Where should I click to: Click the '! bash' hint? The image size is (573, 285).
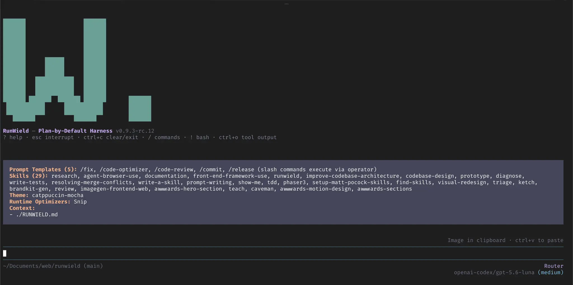(199, 137)
